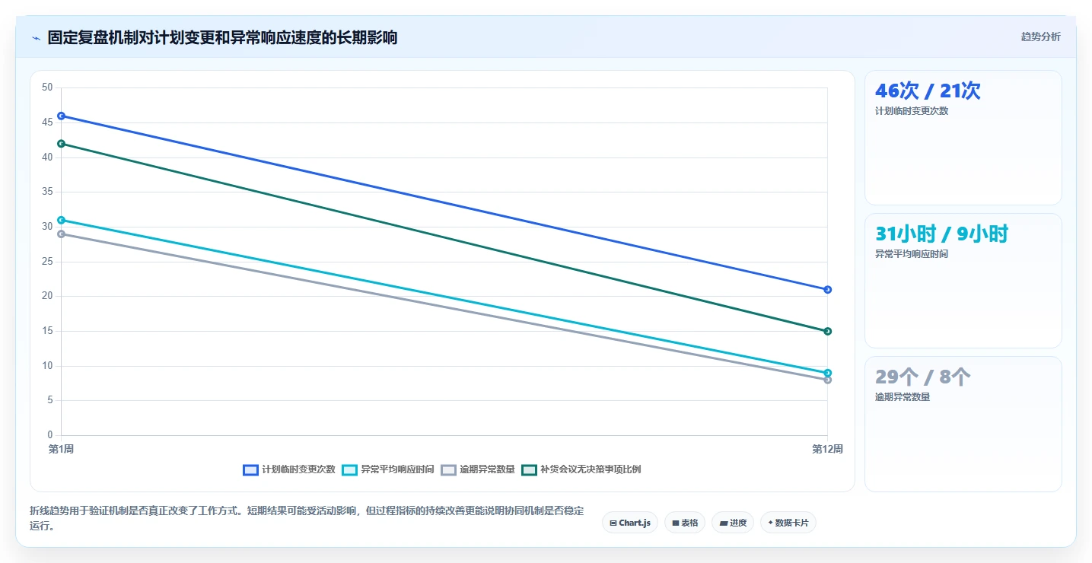Toggle the 逾期异常数量 legend item
1092x563 pixels.
pos(478,469)
